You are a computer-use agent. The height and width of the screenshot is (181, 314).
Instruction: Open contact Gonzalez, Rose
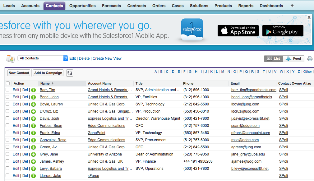coord(53,140)
